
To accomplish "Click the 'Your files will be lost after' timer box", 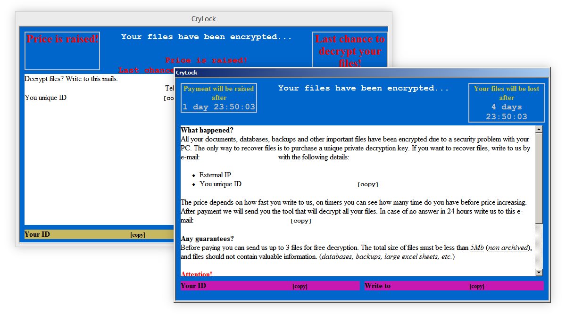I will coord(507,103).
